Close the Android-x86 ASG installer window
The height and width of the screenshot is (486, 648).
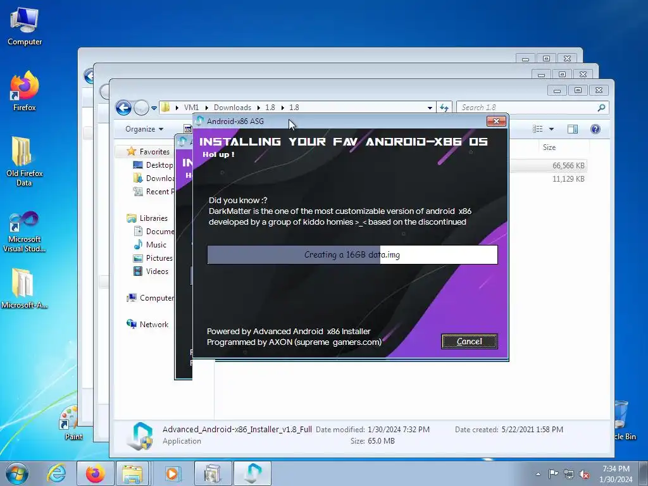tap(496, 121)
